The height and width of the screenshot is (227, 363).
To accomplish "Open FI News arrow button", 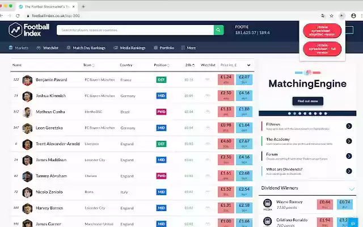I will (x=349, y=126).
